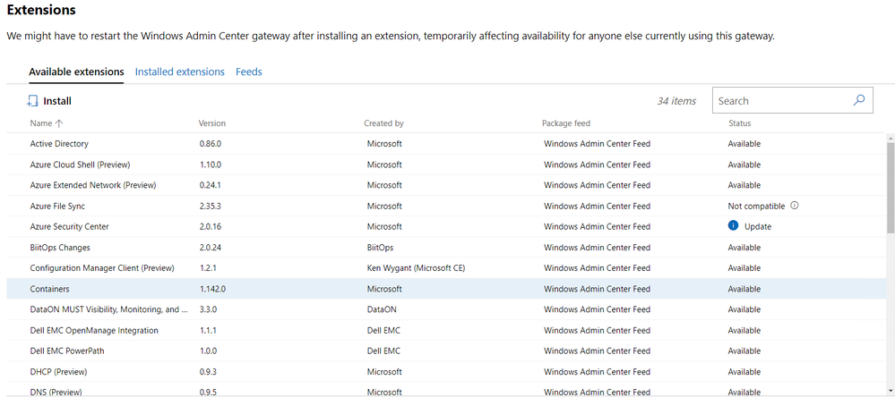
Task: Select the Containers extension row
Action: (x=446, y=289)
